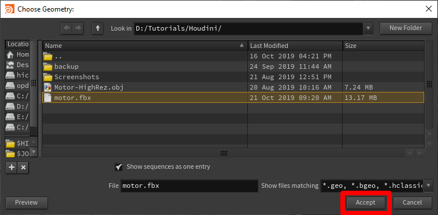Viewport: 438px width, 215px height.
Task: Click the back navigation arrow
Action: 67,28
